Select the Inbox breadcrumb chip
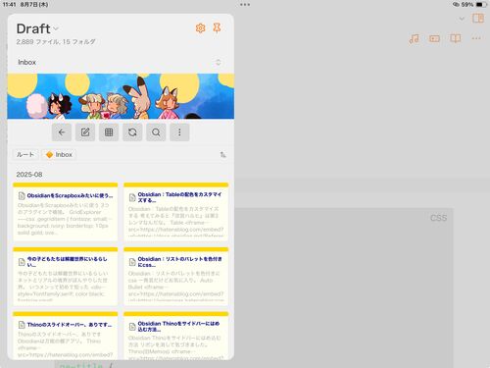This screenshot has height=368, width=490. [x=59, y=154]
